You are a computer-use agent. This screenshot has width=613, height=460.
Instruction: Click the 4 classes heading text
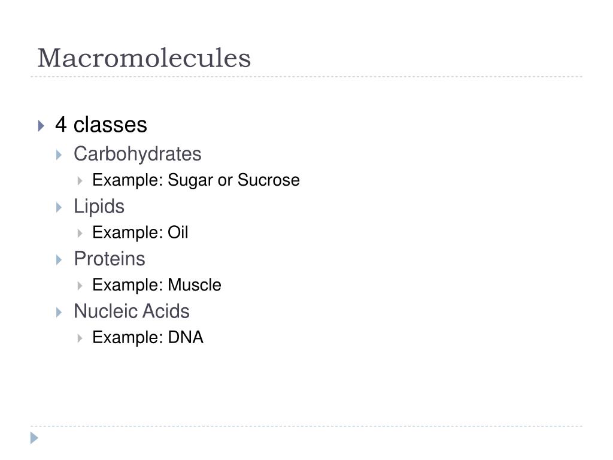[101, 125]
